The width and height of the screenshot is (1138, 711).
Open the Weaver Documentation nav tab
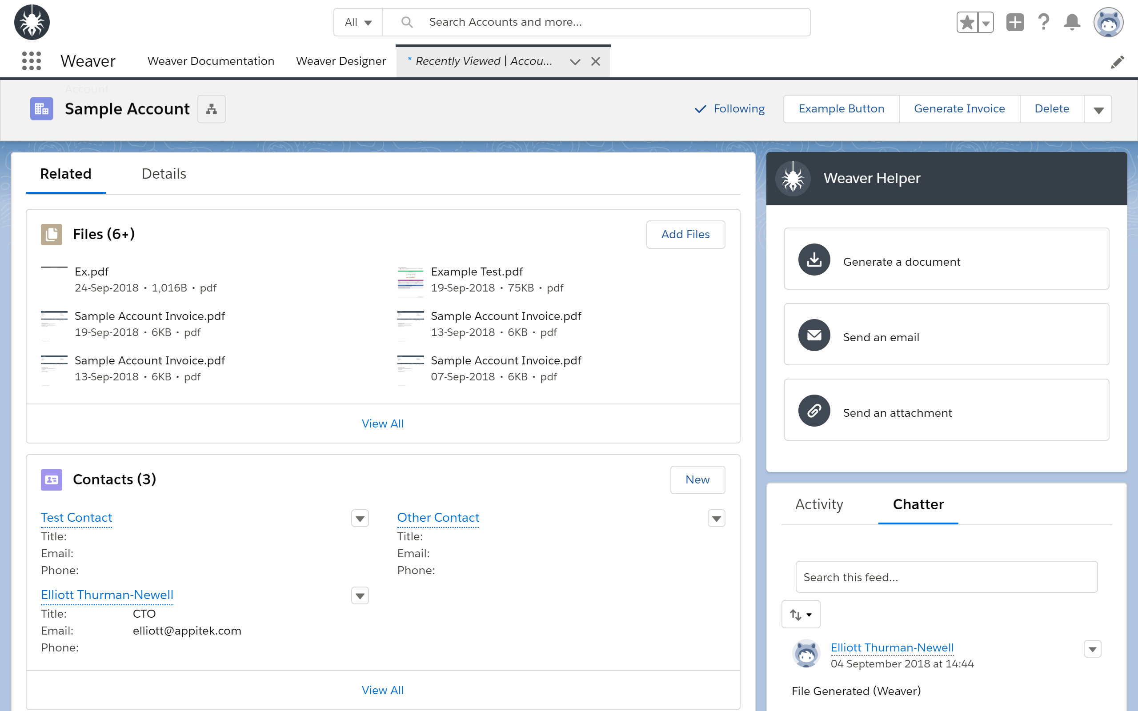(211, 61)
